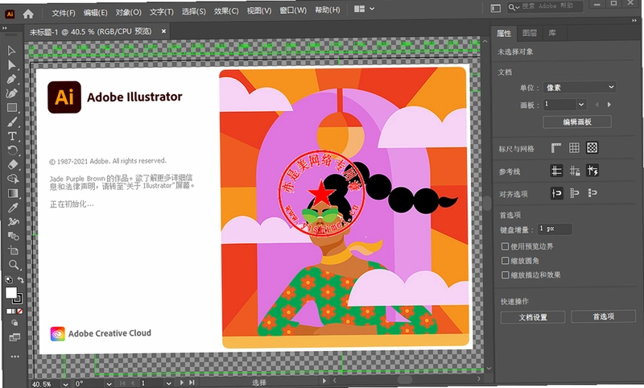Select the Rectangle tool
This screenshot has width=644, height=388.
pos(12,108)
